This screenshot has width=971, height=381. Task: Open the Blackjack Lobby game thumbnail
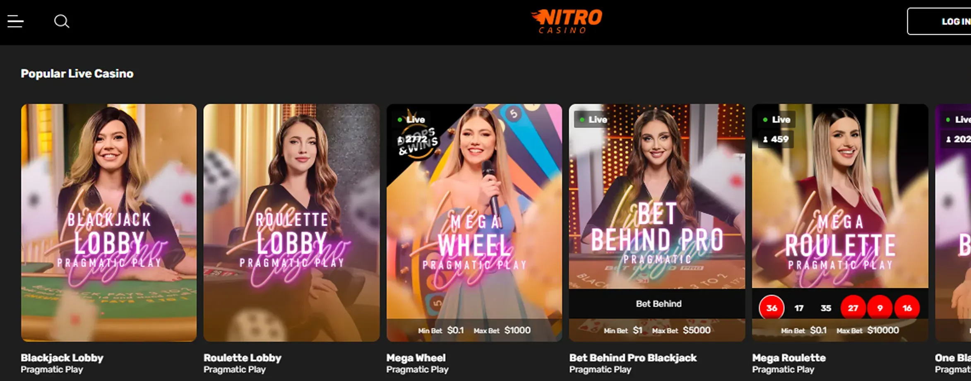[109, 223]
